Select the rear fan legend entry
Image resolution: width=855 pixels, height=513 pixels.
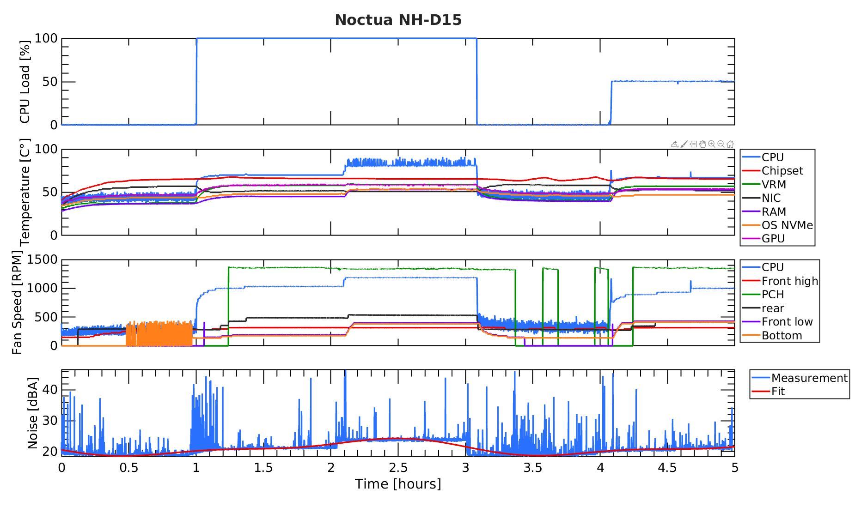[x=763, y=308]
